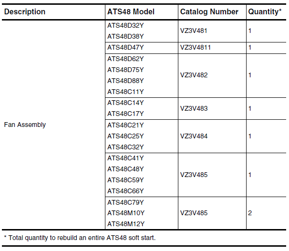
Task: Click catalog number VZ3V483
Action: point(194,109)
